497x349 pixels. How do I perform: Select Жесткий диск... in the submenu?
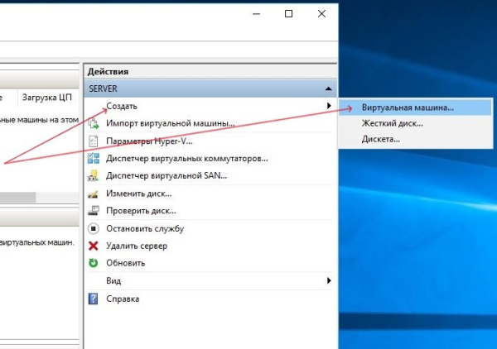(x=415, y=123)
